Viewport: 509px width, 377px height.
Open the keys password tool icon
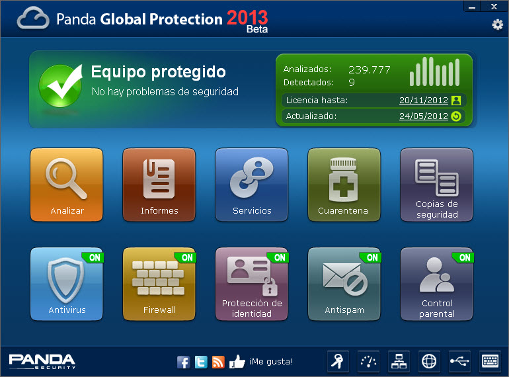point(338,361)
